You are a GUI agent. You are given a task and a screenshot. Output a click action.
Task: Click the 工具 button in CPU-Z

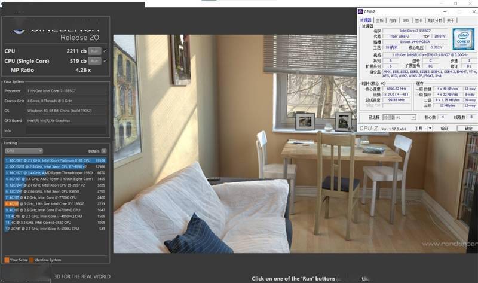(419, 129)
